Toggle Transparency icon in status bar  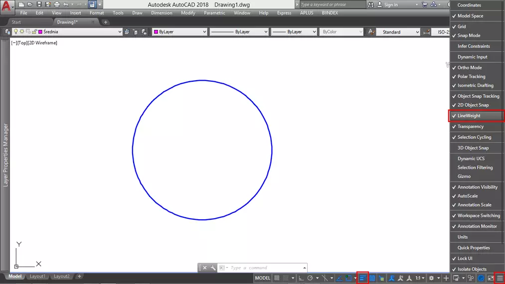(372, 278)
